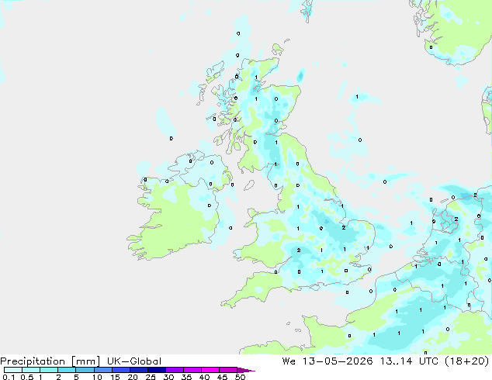The height and width of the screenshot is (380, 492).
Task: Click the legend label '0.5'
Action: [x=26, y=377]
